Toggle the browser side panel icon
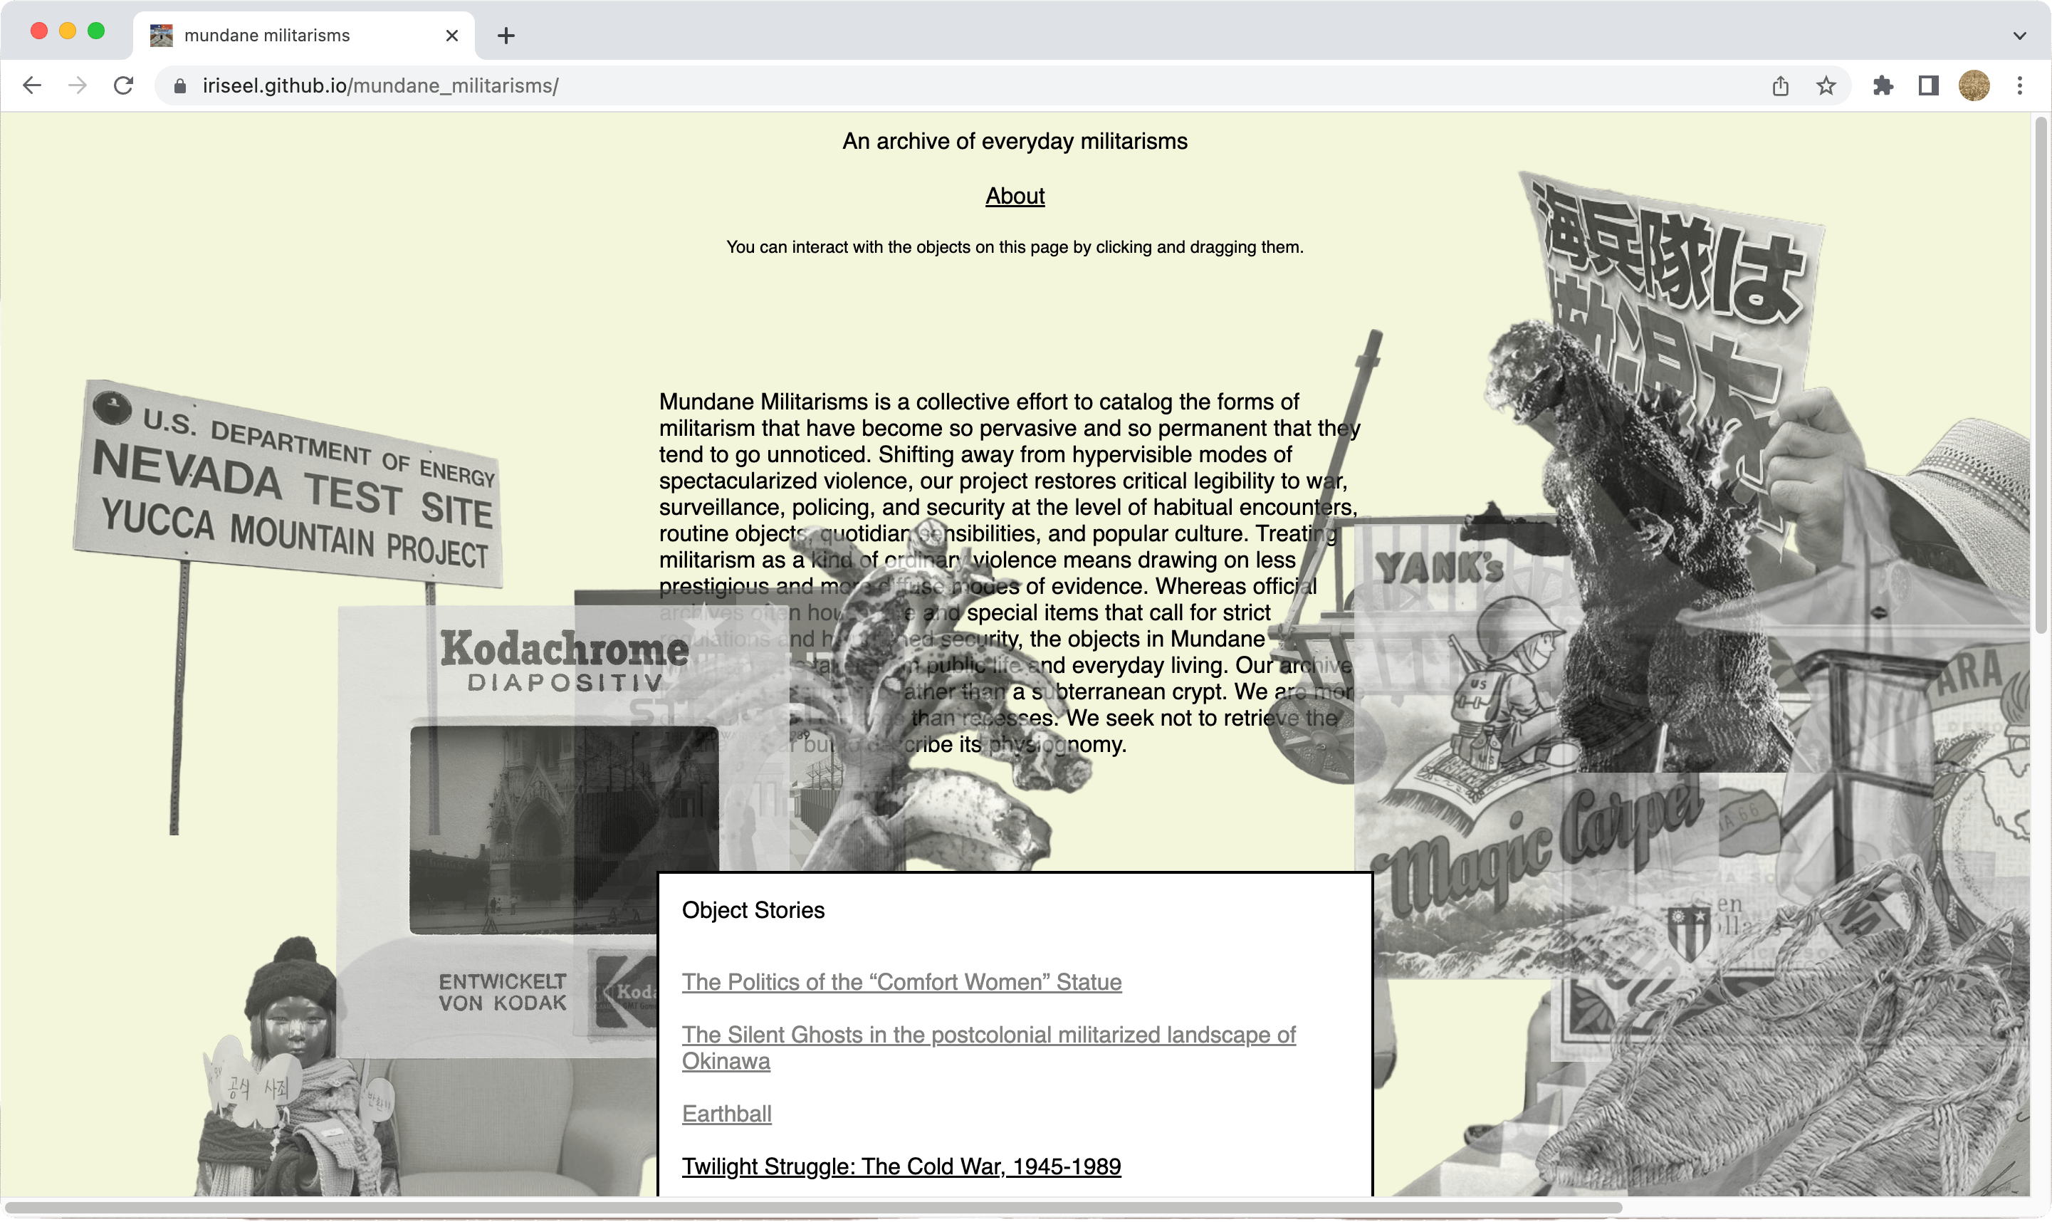 (1929, 85)
